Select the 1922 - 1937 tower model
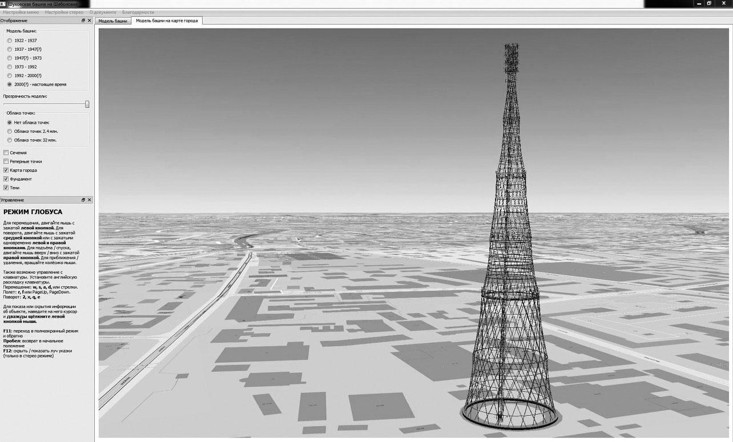The image size is (733, 442). click(9, 40)
